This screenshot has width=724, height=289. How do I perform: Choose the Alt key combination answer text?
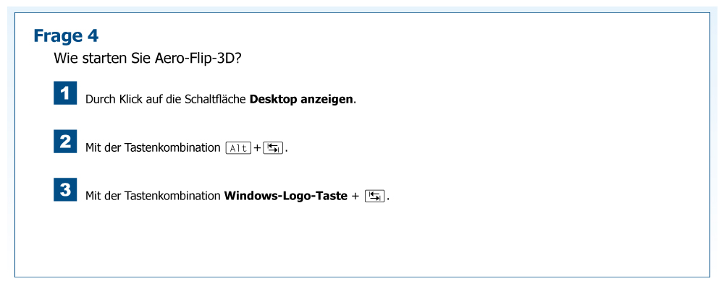tap(153, 148)
